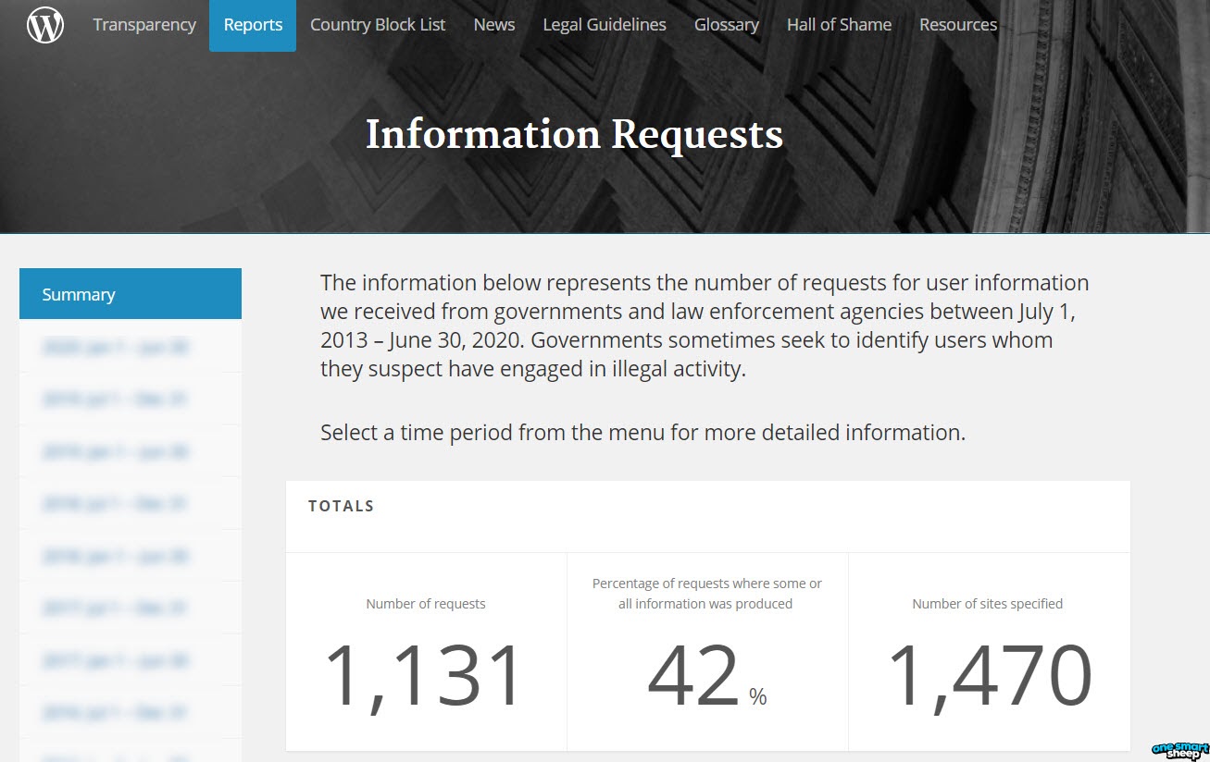View the Glossary
The height and width of the screenshot is (762, 1210).
click(726, 25)
